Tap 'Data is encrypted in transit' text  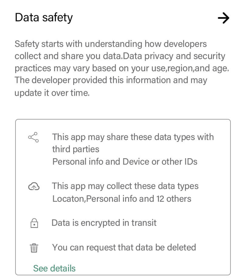coord(104,223)
